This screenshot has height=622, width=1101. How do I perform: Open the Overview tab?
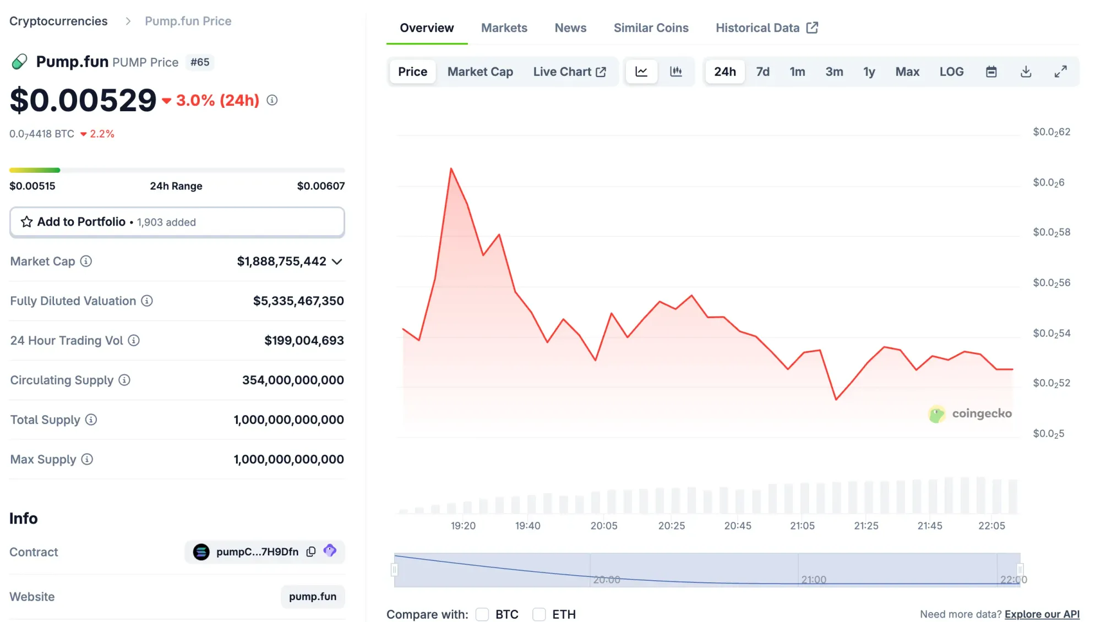pos(427,28)
